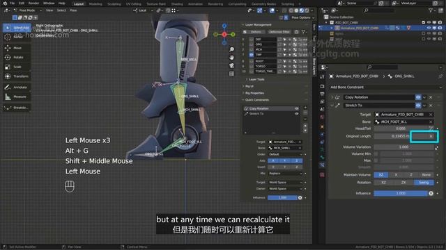The width and height of the screenshot is (446, 250).
Task: Open the Pose Mode selector
Action: coord(27,10)
